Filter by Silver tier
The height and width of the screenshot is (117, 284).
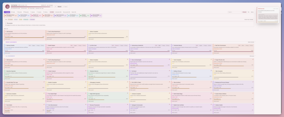pos(16,20)
